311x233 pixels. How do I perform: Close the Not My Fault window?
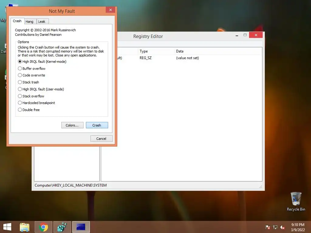[110, 10]
